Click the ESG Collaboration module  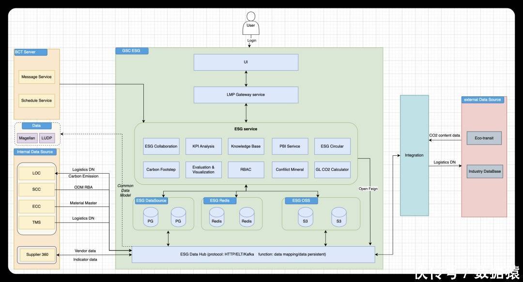pyautogui.click(x=161, y=146)
